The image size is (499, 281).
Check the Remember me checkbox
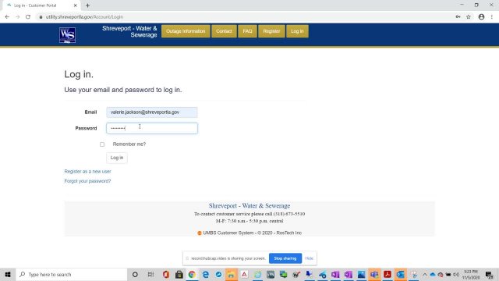tap(102, 144)
